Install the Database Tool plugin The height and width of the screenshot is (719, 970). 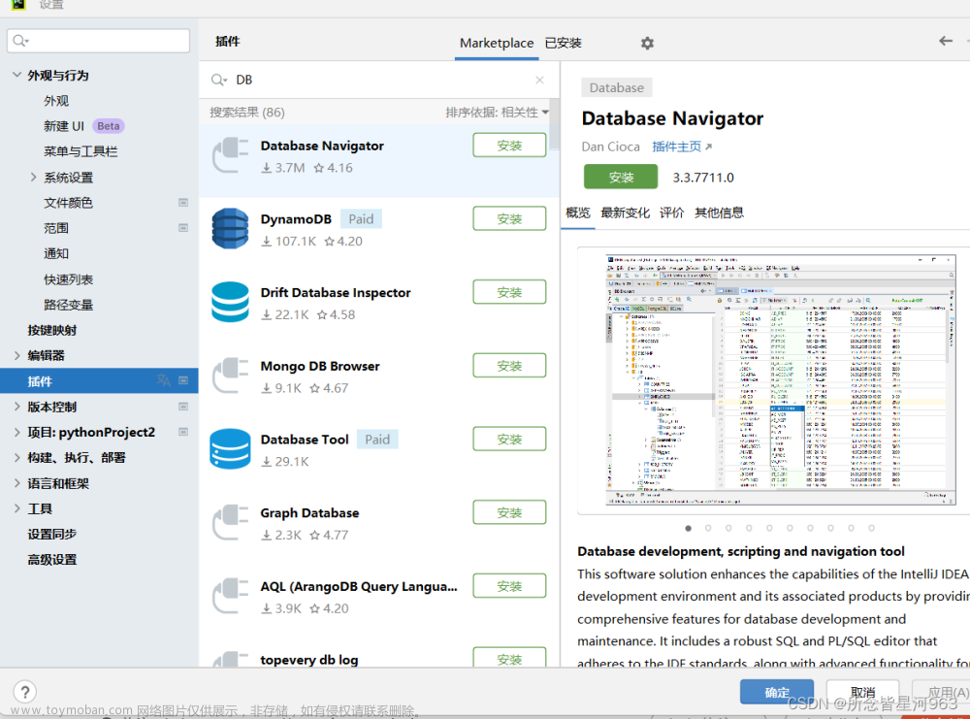(509, 439)
